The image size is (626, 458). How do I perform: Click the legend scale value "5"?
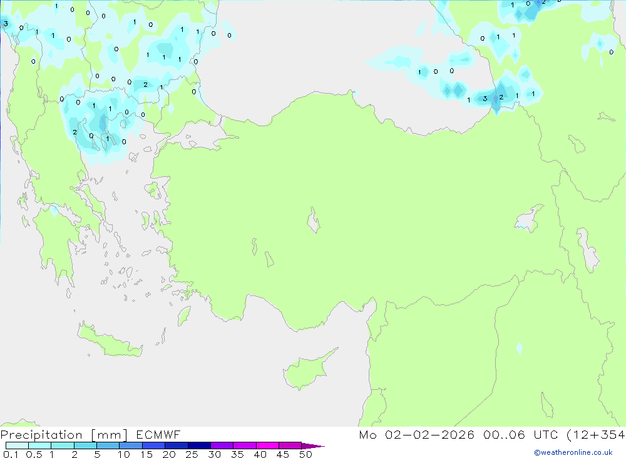click(97, 454)
